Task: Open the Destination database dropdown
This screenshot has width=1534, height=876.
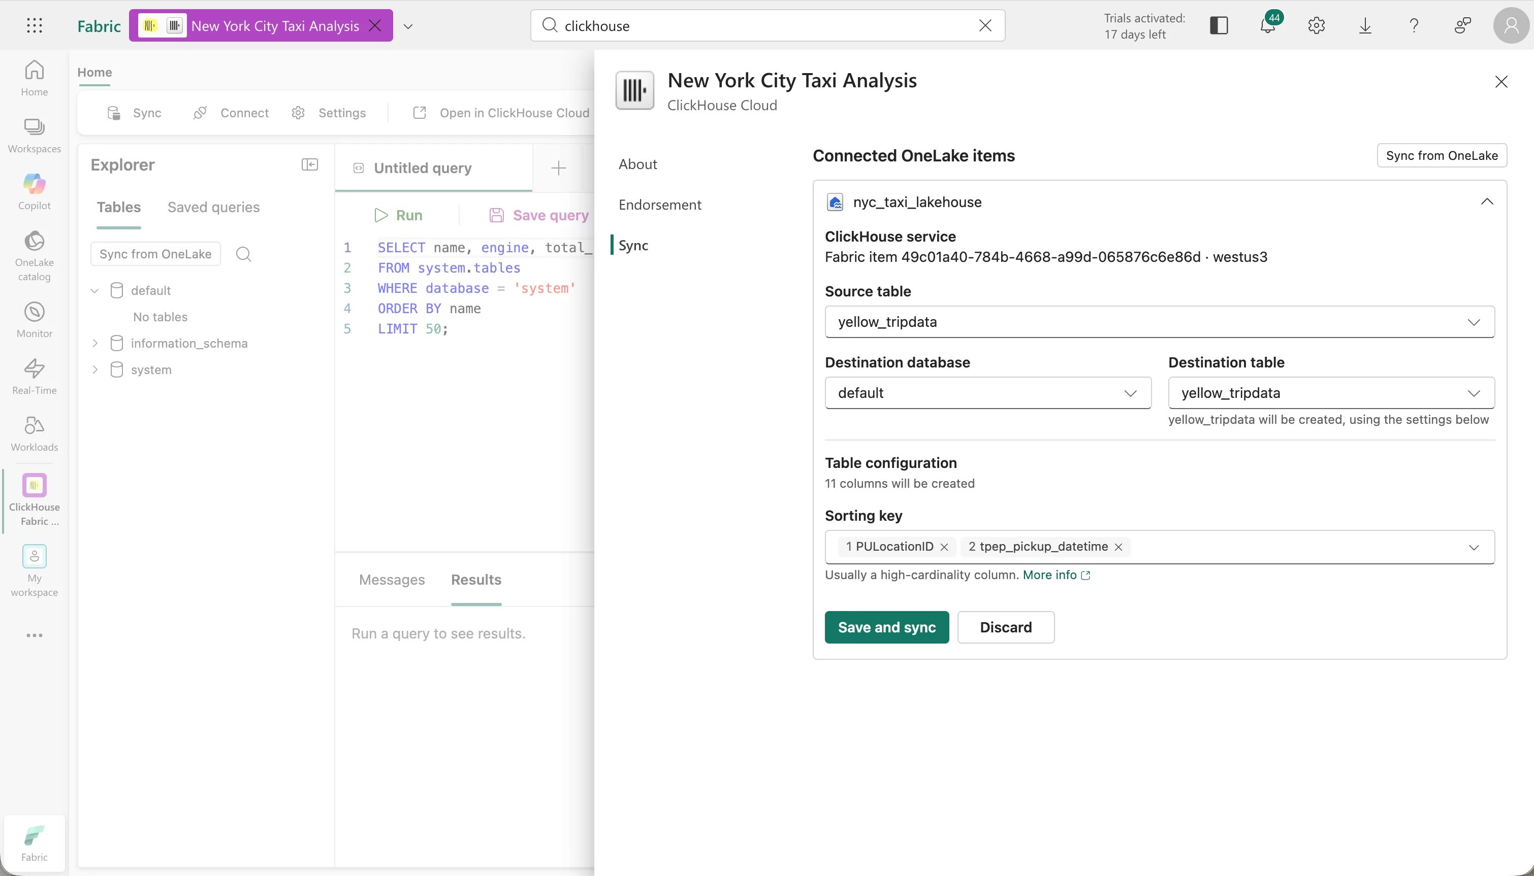Action: (988, 393)
